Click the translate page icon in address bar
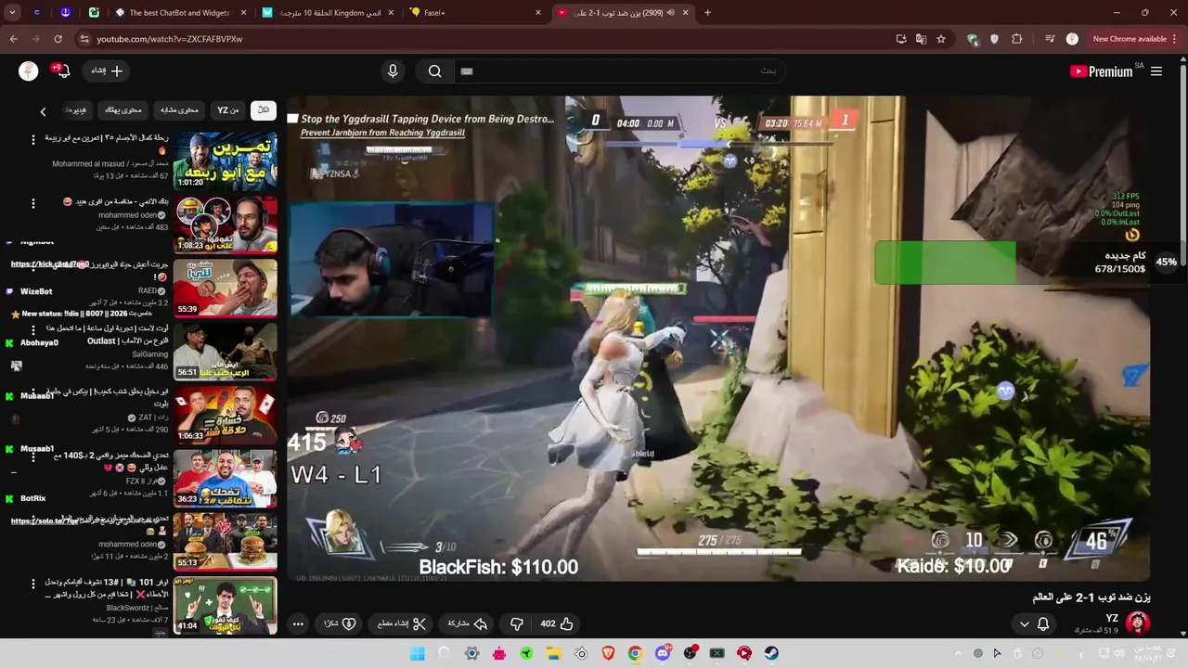Image resolution: width=1188 pixels, height=668 pixels. coord(921,39)
